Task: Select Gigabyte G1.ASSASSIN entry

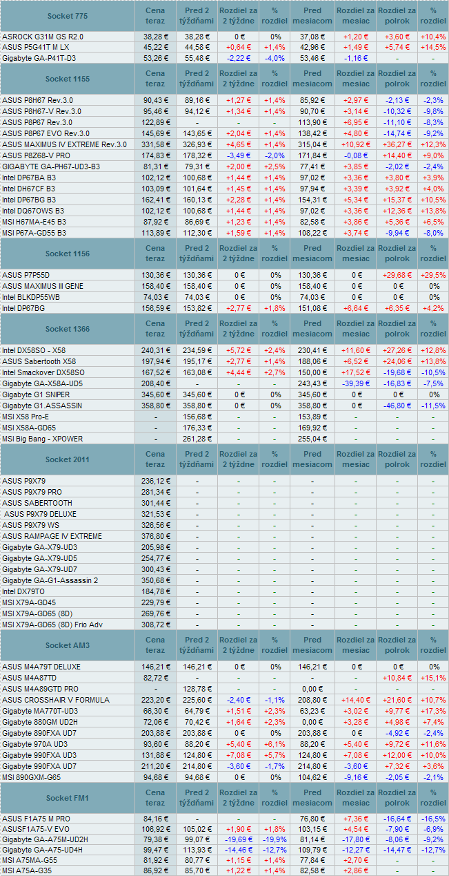Action: pyautogui.click(x=42, y=406)
